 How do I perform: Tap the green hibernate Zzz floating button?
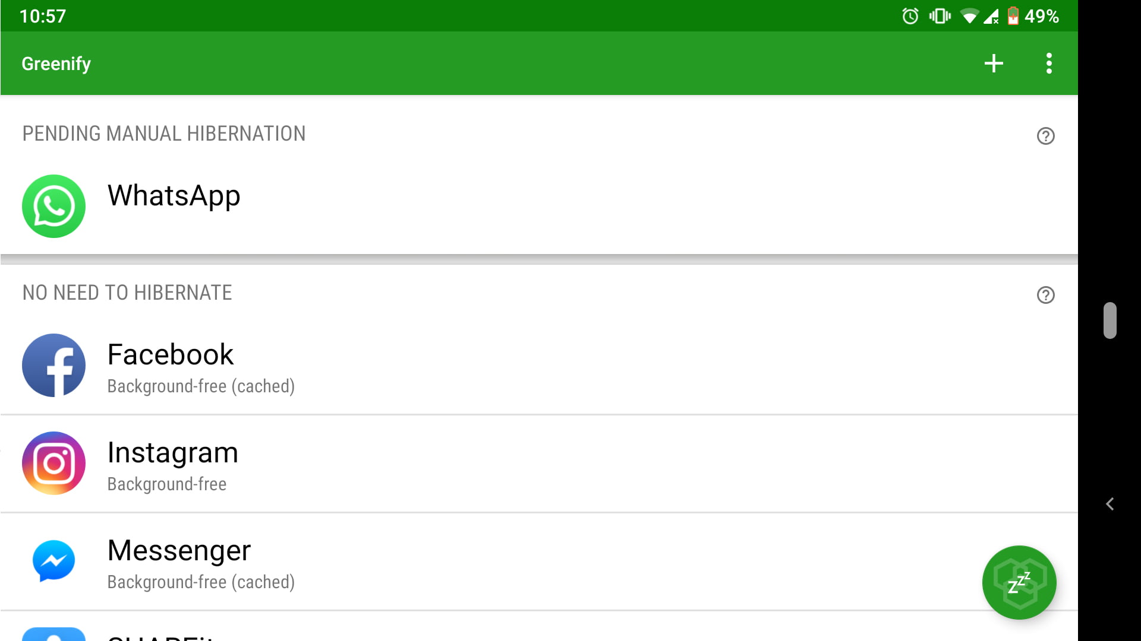coord(1019,582)
